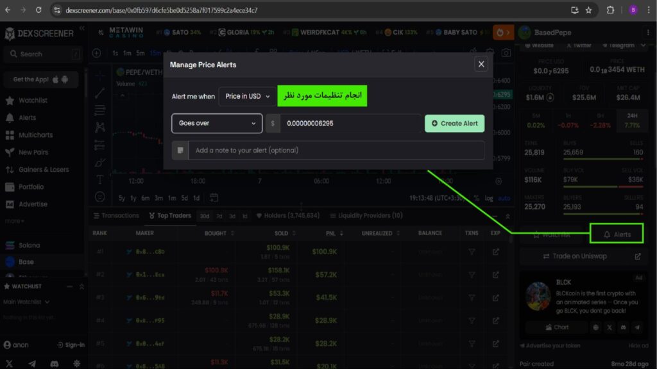657x369 pixels.
Task: Sort the table by BOUGHT column
Action: tap(219, 233)
